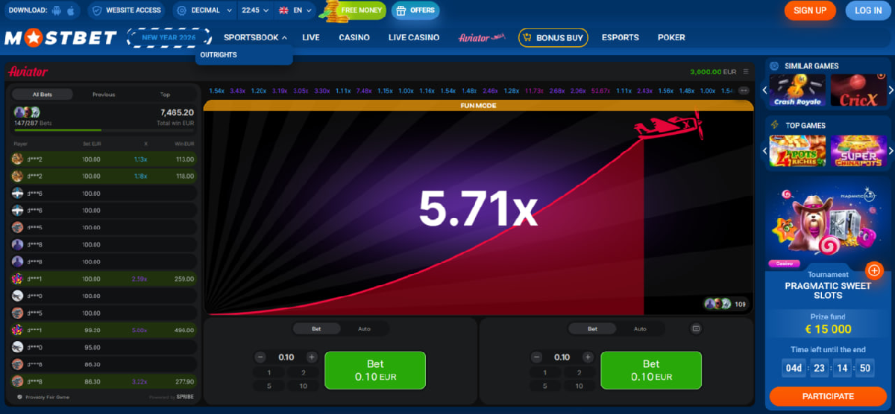Image resolution: width=895 pixels, height=414 pixels.
Task: Open the Live Casino navigation item
Action: coord(414,37)
